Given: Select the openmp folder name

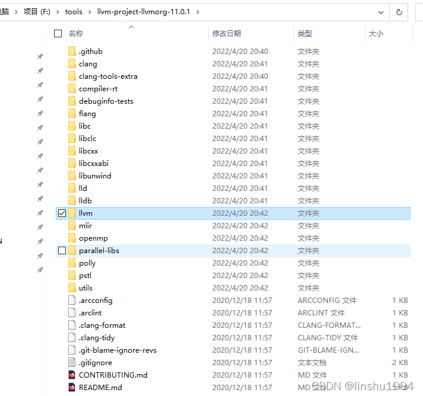Looking at the screenshot, I should click(93, 238).
